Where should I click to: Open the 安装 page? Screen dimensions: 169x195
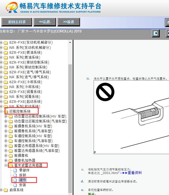[23, 185]
